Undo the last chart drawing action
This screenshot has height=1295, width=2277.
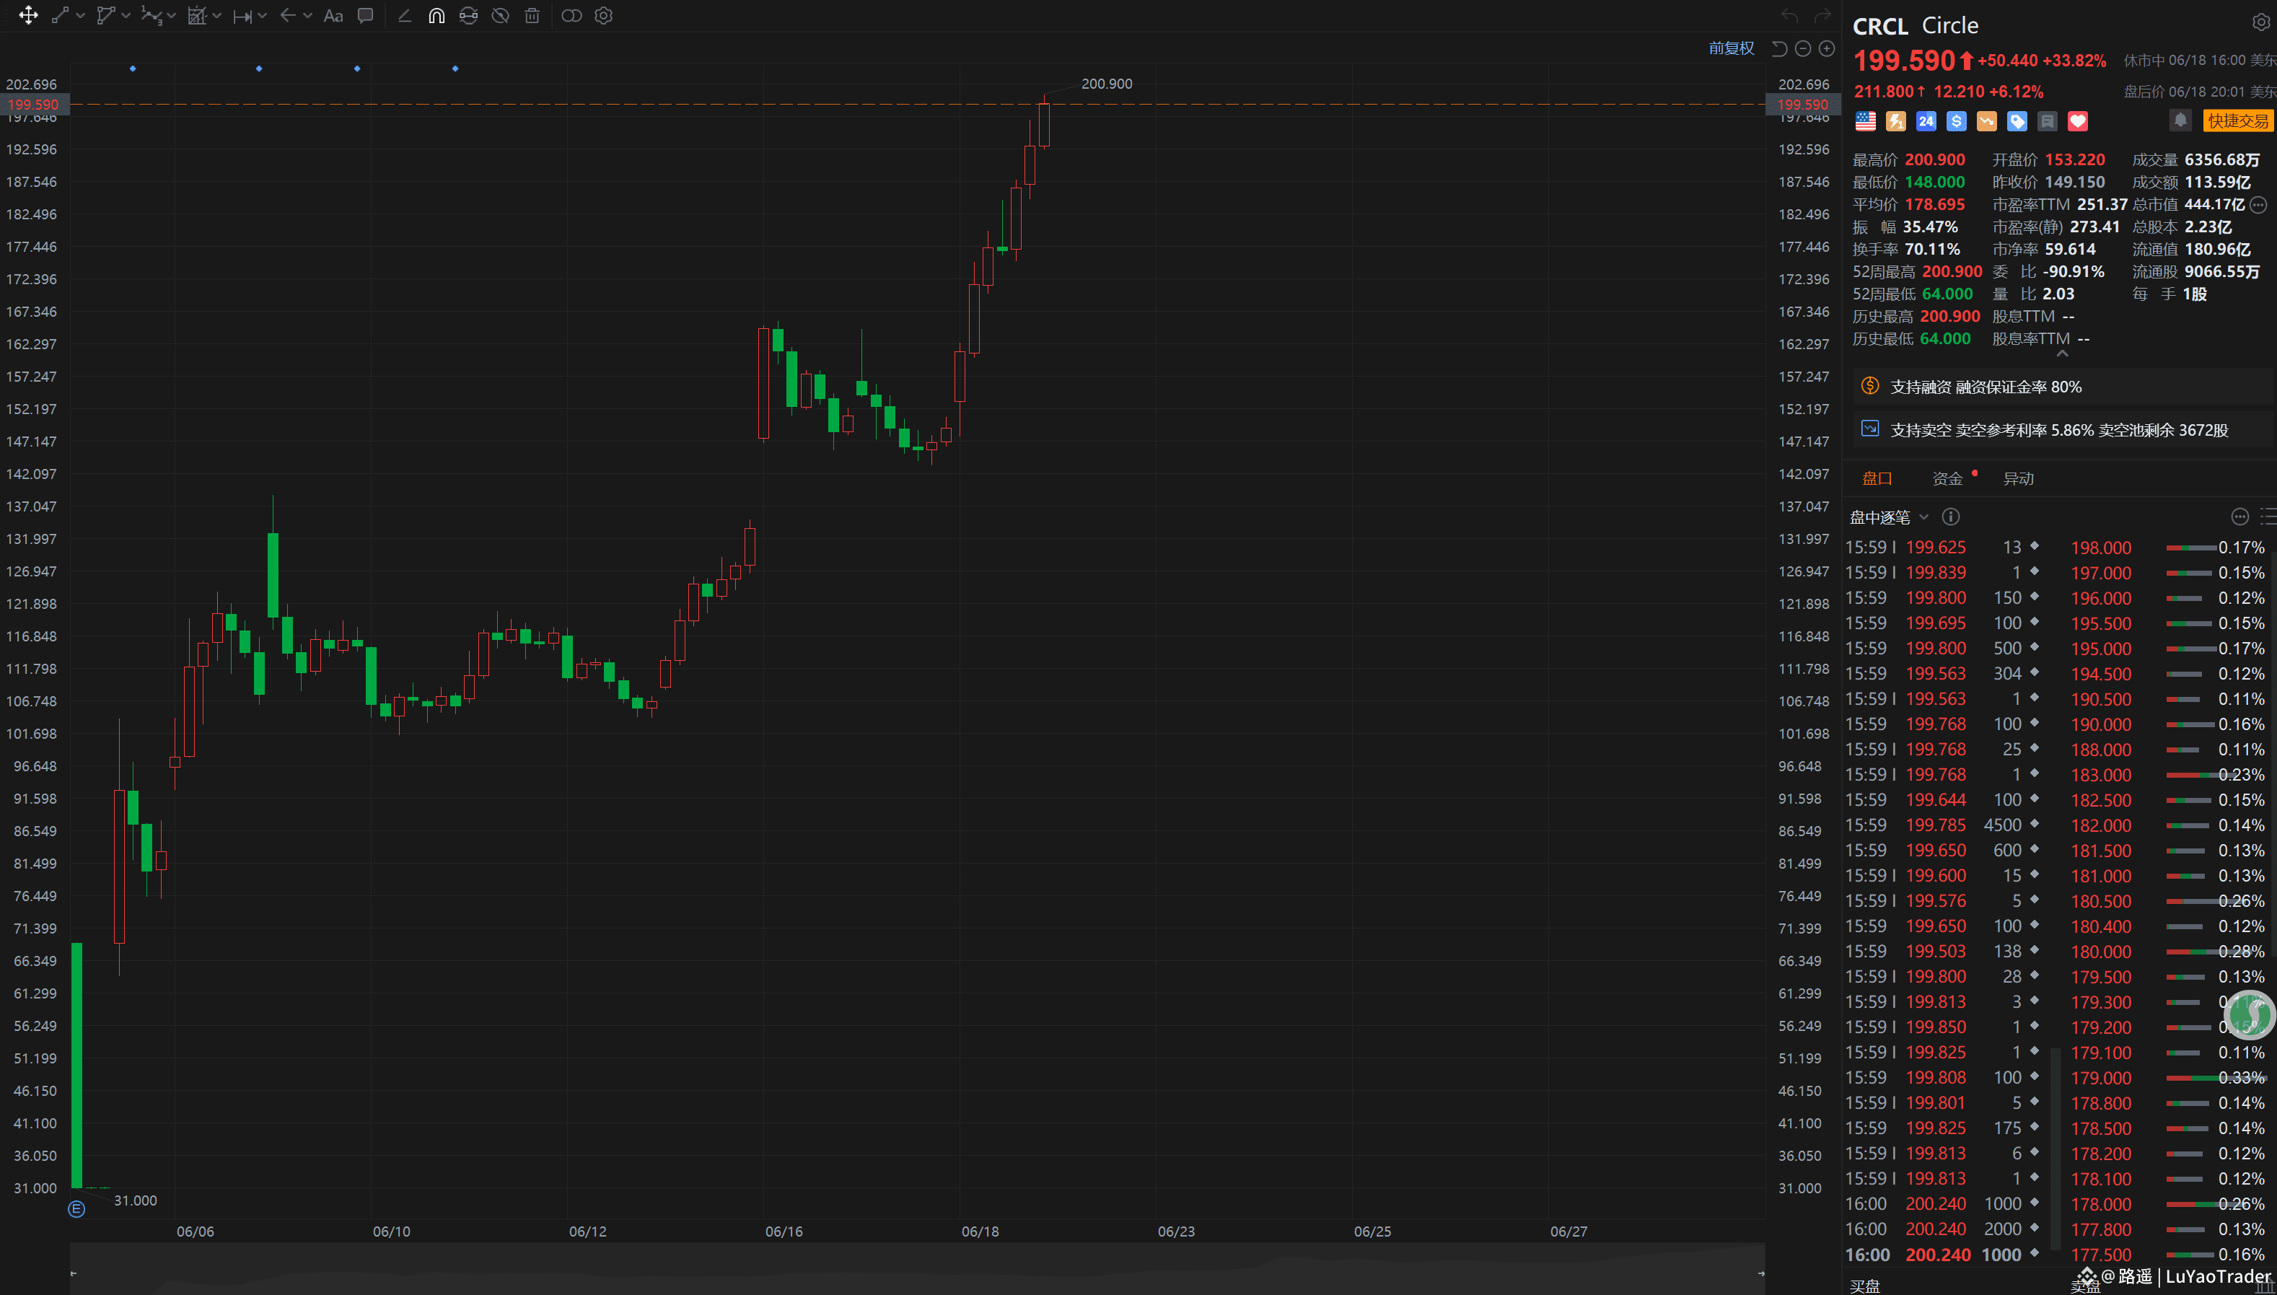[x=1789, y=16]
